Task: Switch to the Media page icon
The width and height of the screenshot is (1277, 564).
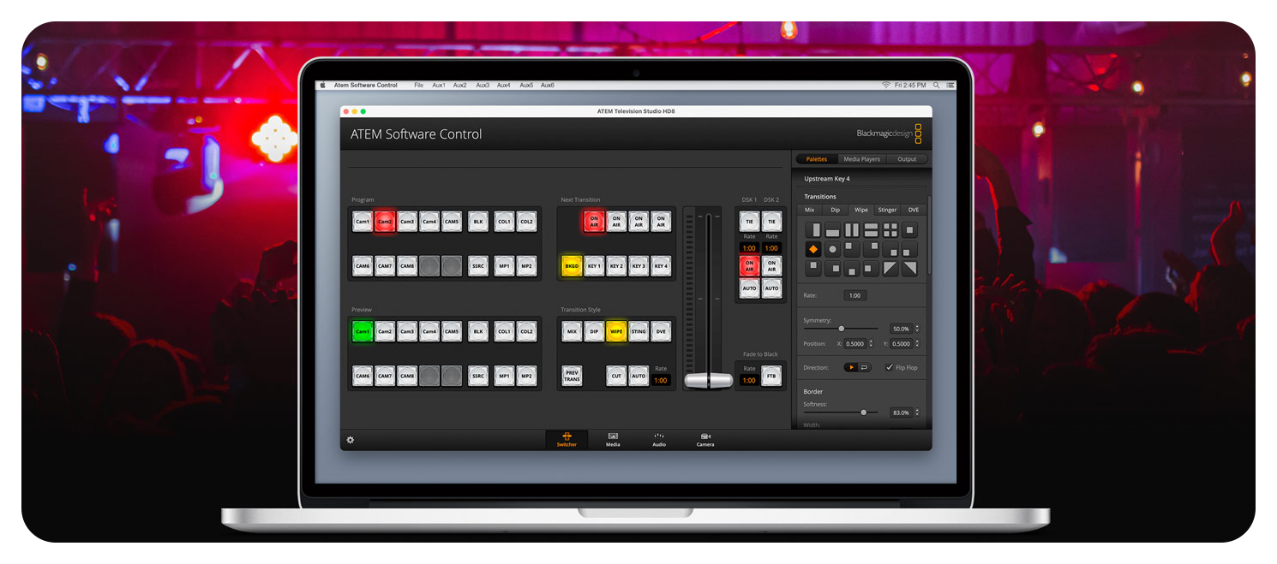Action: [613, 440]
